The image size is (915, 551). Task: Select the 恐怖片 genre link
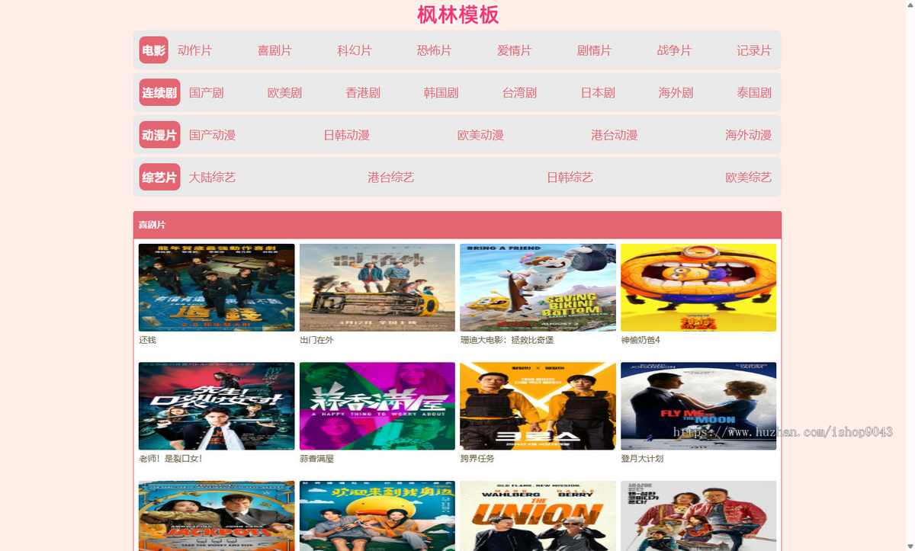[x=435, y=50]
